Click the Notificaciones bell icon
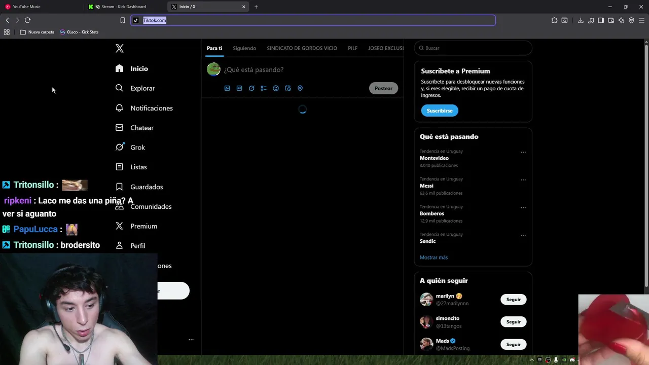 coord(119,108)
